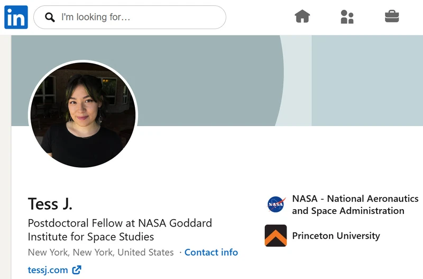Click the NASA meatball logo
This screenshot has width=423, height=279.
(x=276, y=204)
